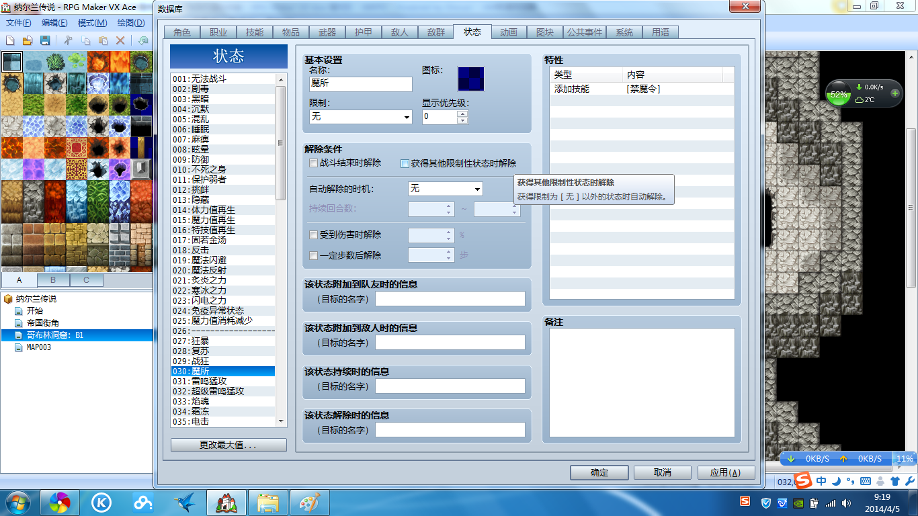Click the state list vertical scrollbar
This screenshot has width=918, height=516.
pos(281,249)
